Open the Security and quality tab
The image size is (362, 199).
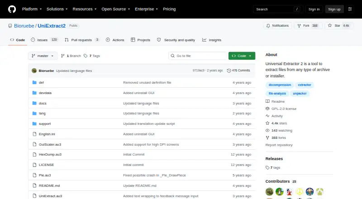click(176, 40)
